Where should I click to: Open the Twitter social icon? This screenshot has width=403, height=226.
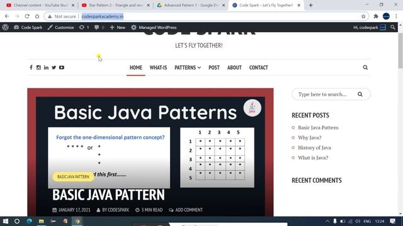point(54,67)
